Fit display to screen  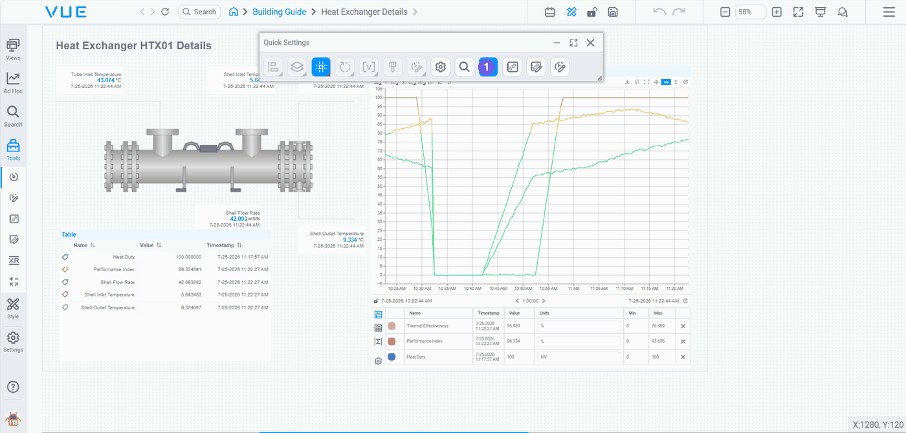(x=798, y=12)
